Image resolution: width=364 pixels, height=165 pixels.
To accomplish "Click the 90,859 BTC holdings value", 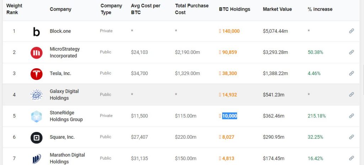I will coord(230,52).
